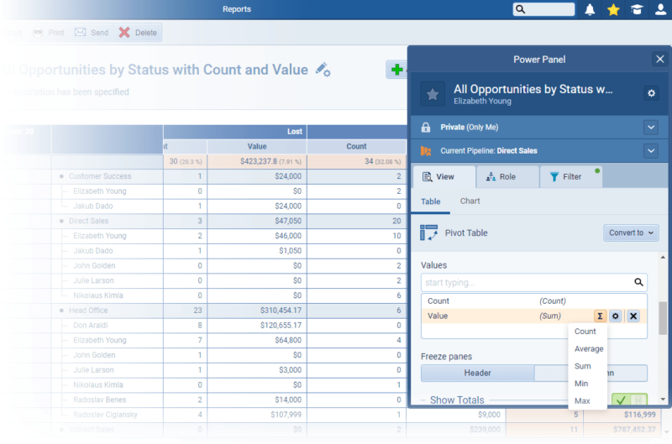
Task: Click the $310,454.17 Head Office cell
Action: [257, 311]
